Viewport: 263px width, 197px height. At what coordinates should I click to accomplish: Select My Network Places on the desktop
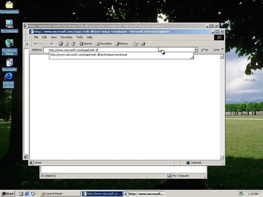[x=10, y=47]
